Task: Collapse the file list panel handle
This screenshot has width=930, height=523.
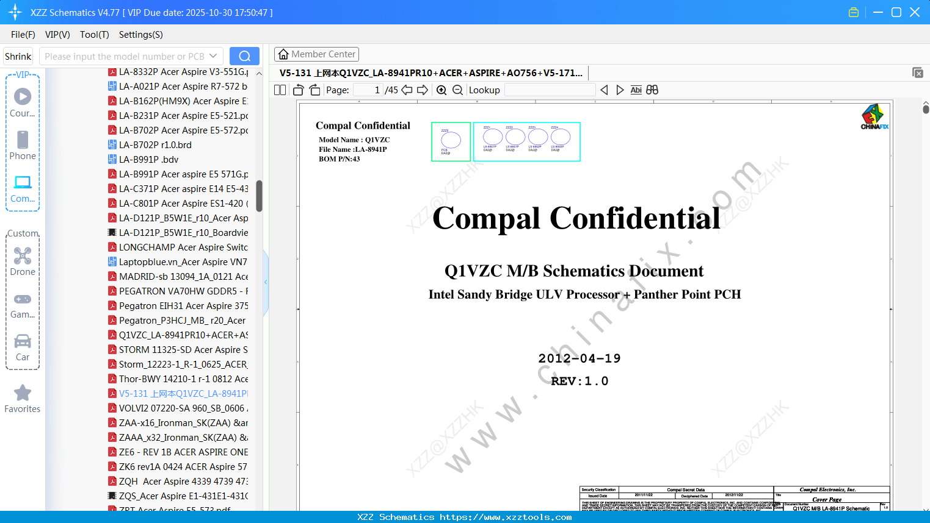Action: tap(266, 282)
